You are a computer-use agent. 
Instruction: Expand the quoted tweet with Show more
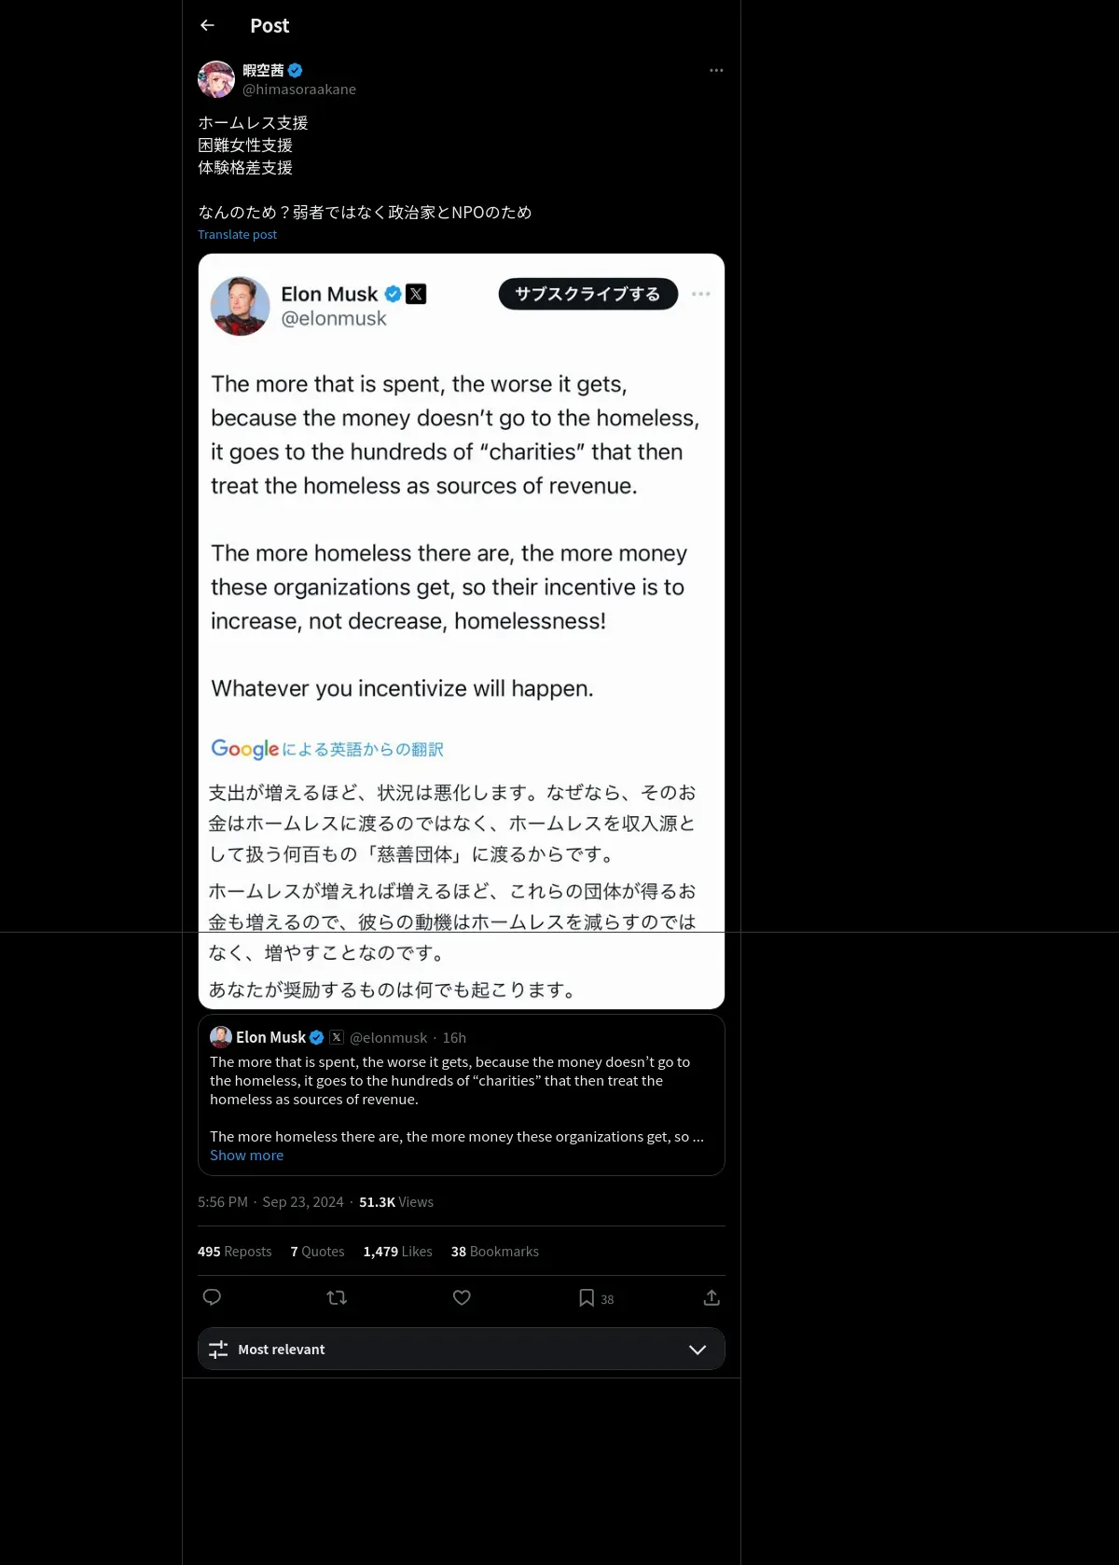[246, 1156]
